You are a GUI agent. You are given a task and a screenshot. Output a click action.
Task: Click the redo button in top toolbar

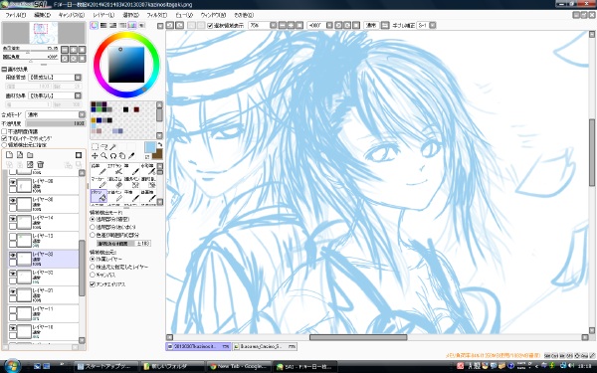click(179, 25)
